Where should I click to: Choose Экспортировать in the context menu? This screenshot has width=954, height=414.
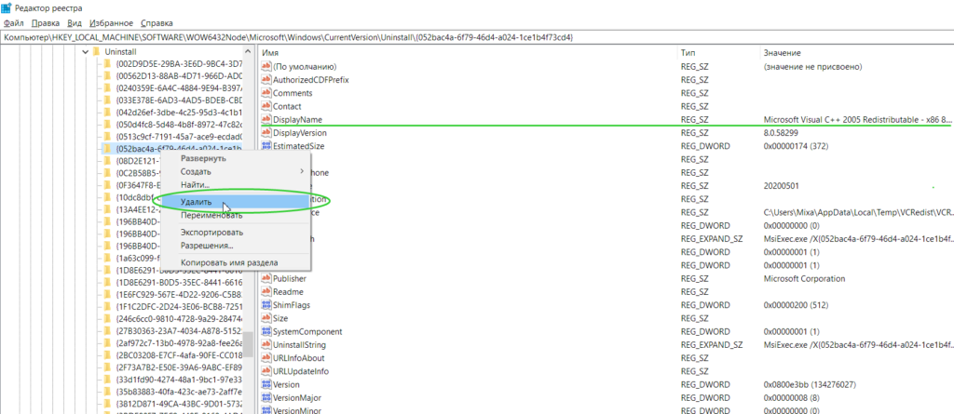point(211,232)
